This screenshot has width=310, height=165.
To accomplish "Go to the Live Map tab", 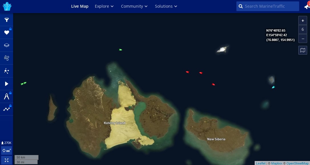I will pyautogui.click(x=80, y=6).
